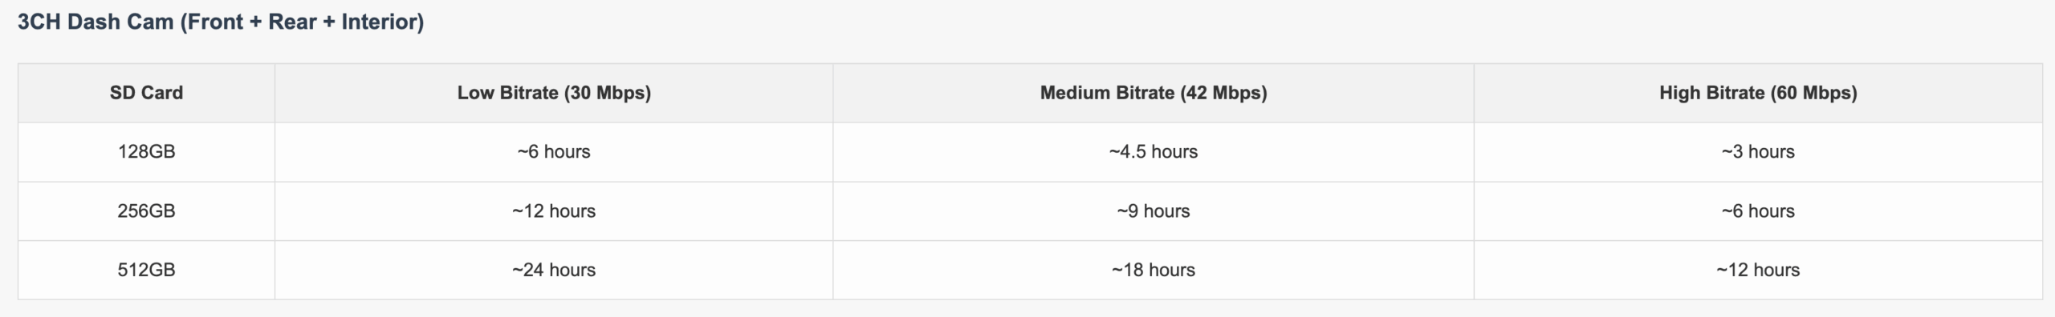Screen dimensions: 2055x317
Task: Select the SD Card column header
Action: pyautogui.click(x=146, y=93)
